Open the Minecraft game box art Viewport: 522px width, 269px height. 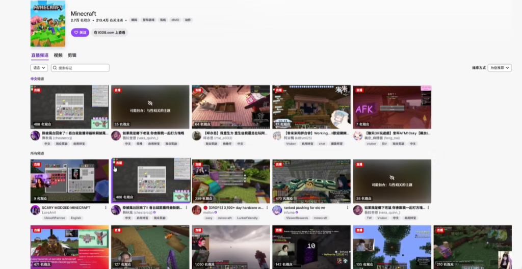coord(48,23)
